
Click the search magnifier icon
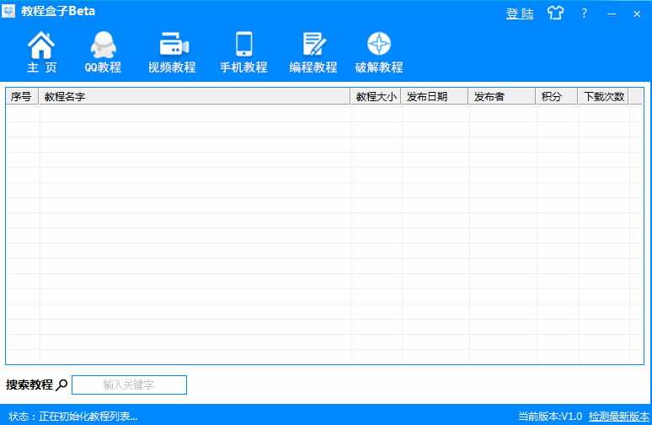61,385
